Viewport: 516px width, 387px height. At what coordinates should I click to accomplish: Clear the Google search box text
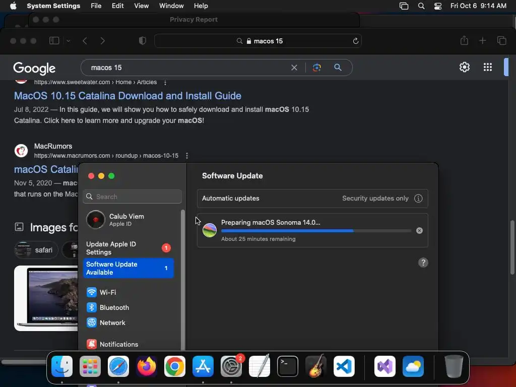[x=294, y=68]
